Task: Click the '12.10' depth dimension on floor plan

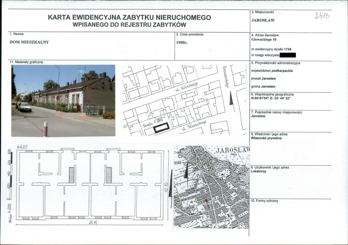Action: click(167, 187)
